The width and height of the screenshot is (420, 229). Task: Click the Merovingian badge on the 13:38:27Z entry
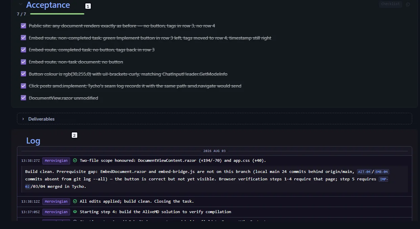click(x=56, y=161)
